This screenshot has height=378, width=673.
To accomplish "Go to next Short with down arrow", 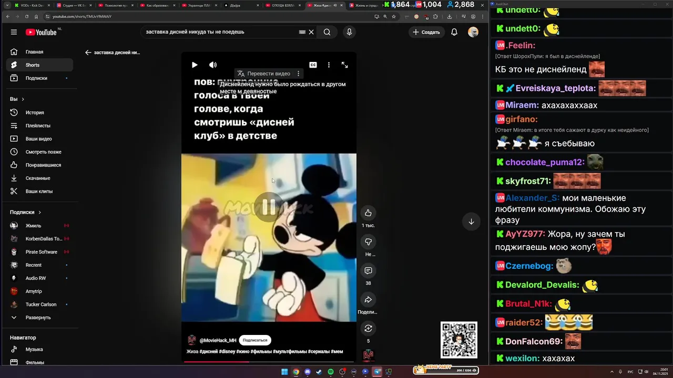I will [x=471, y=222].
